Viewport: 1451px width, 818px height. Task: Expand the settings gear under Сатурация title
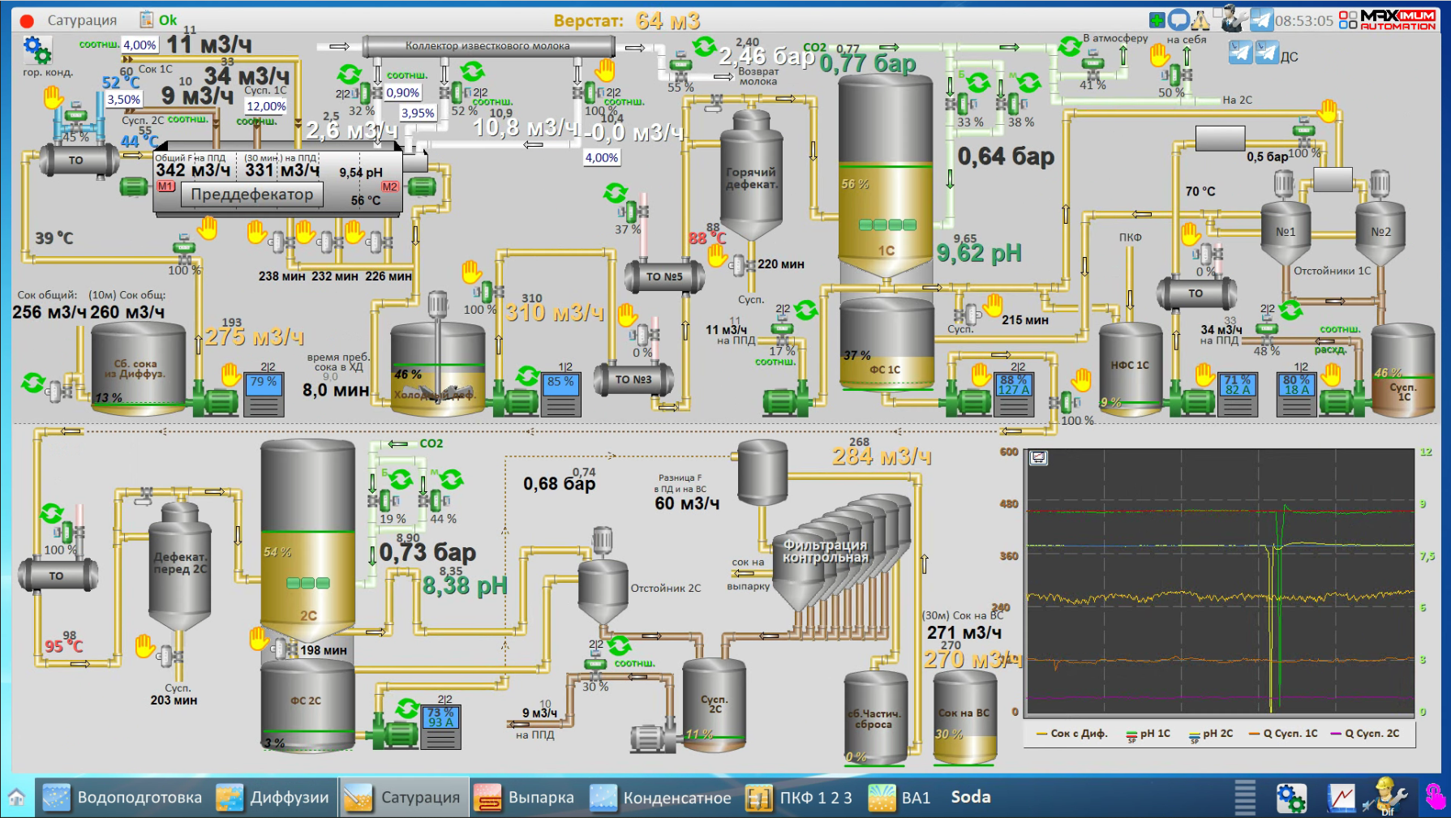tap(36, 49)
